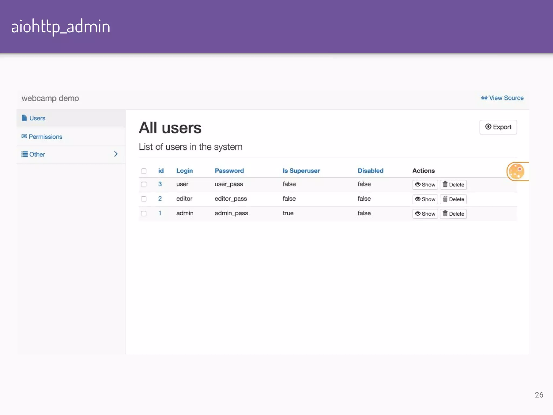Click the Other list icon in sidebar
This screenshot has width=553, height=415.
click(25, 154)
